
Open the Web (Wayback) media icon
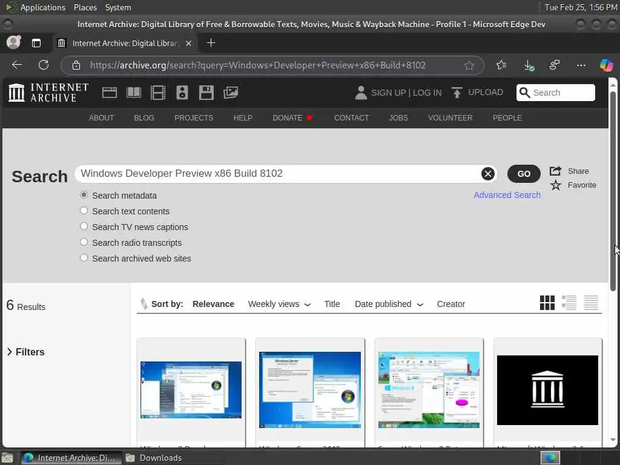[x=109, y=93]
